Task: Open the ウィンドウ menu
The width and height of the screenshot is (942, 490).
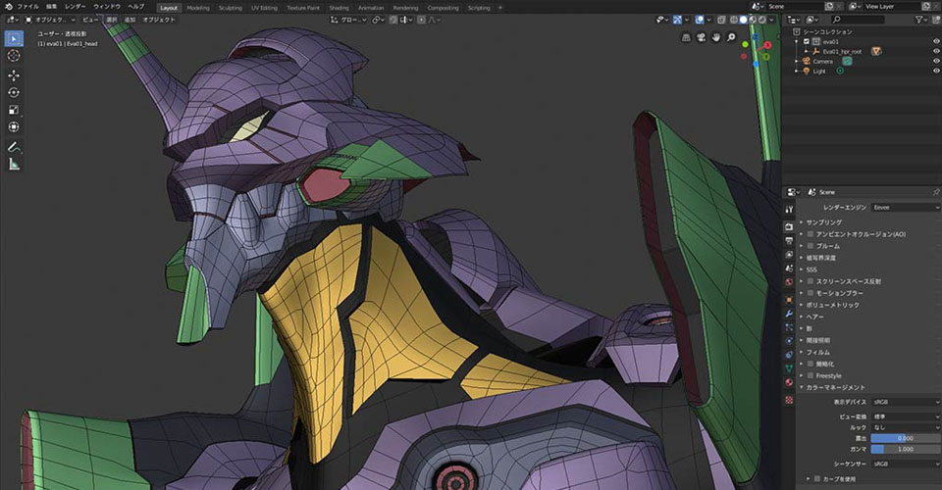Action: [x=106, y=7]
